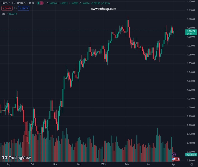Open the Euro / U.S. Dollar symbol title
Image resolution: width=198 pixels, height=167 pixels.
click(x=18, y=3)
